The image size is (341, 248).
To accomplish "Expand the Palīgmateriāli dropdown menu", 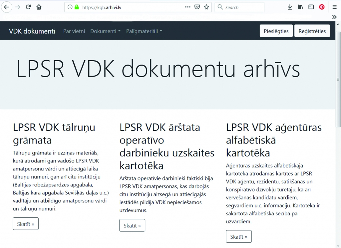I will pos(144,31).
